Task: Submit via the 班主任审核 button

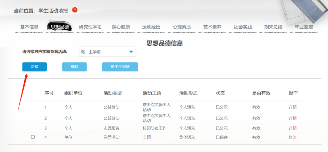Action: (120, 67)
